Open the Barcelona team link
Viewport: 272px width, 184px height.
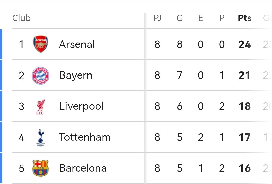coord(83,168)
